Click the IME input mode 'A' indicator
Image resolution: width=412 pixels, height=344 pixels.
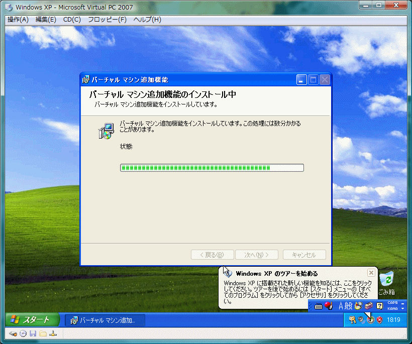click(341, 306)
